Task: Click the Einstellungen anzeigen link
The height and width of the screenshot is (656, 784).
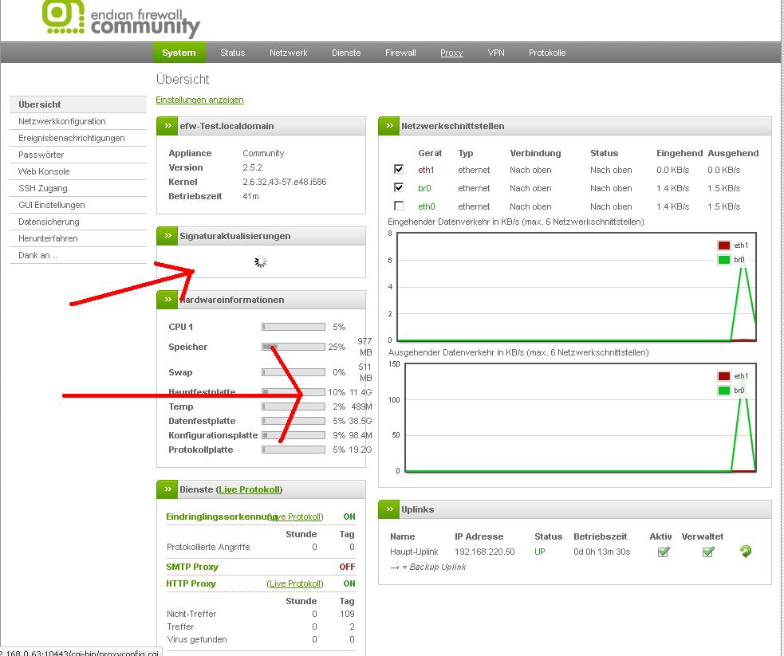Action: click(199, 100)
